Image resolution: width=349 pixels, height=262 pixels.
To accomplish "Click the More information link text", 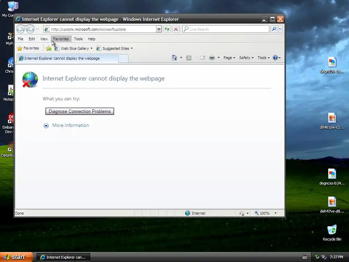I will click(x=71, y=125).
